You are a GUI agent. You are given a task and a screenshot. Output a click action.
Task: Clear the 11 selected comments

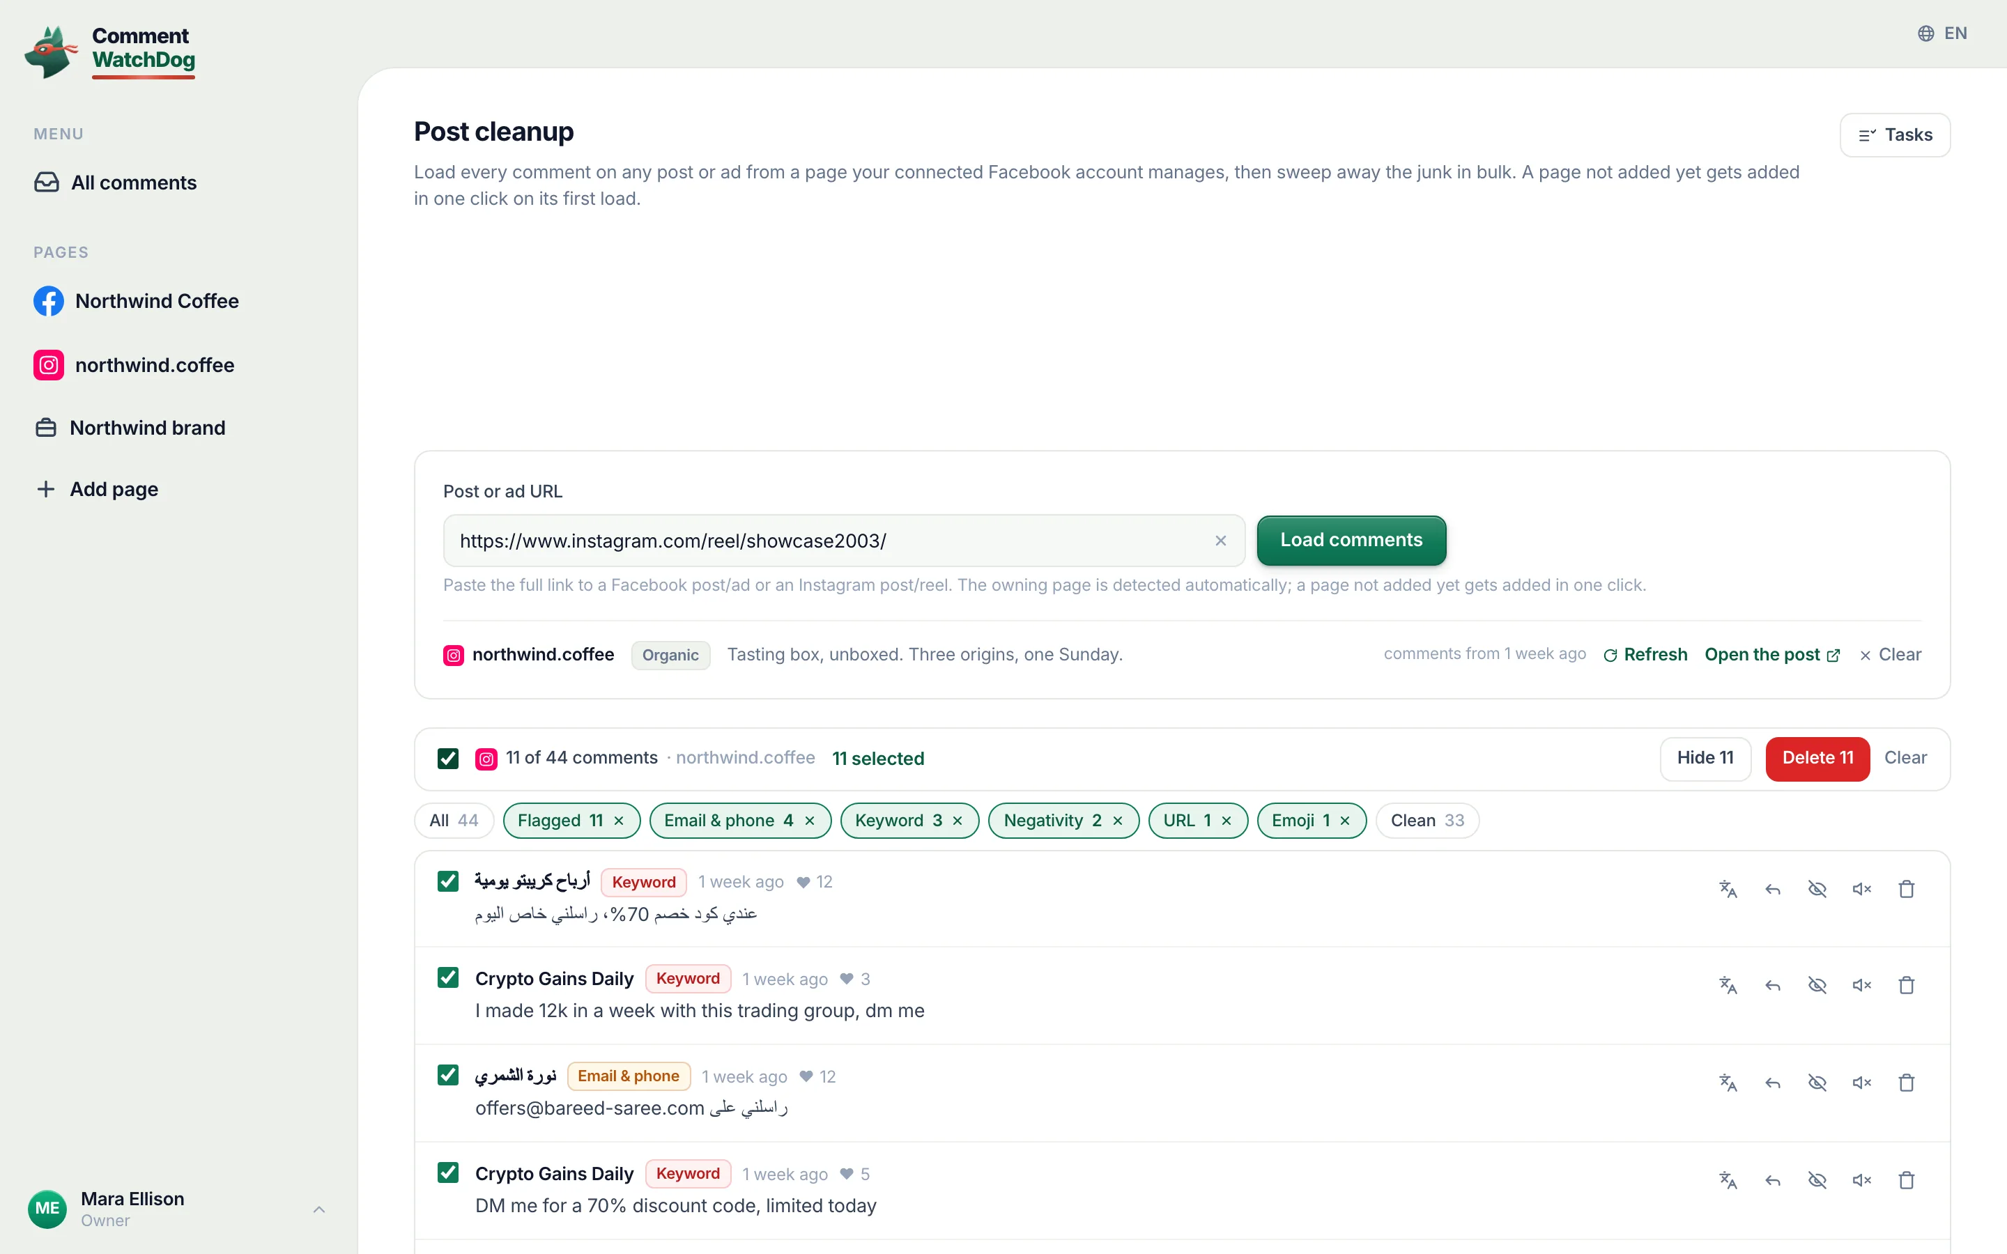pos(1905,758)
